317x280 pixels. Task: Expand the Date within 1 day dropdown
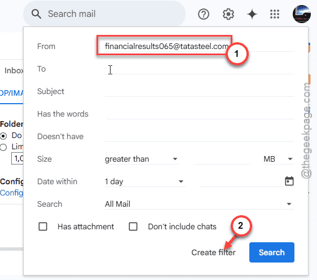tap(145, 181)
